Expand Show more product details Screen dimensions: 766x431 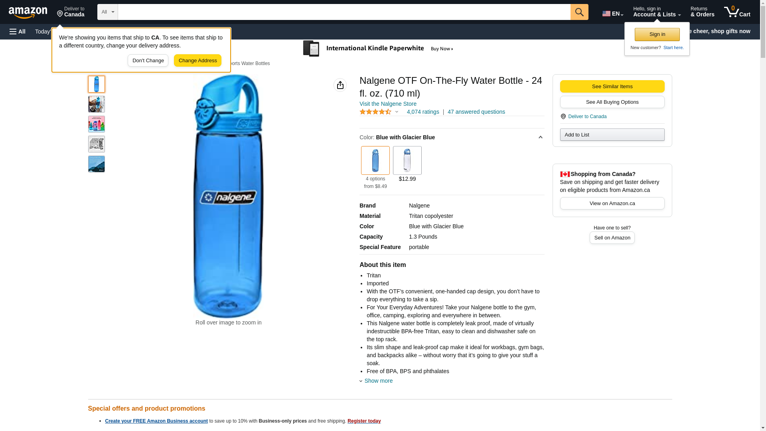378,381
